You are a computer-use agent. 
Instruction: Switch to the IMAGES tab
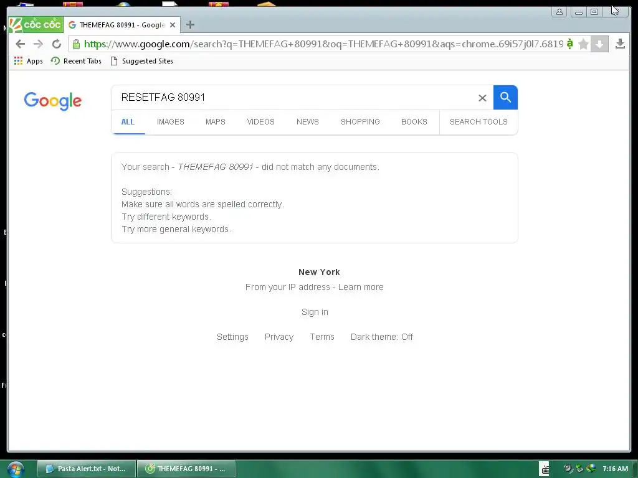pos(171,122)
